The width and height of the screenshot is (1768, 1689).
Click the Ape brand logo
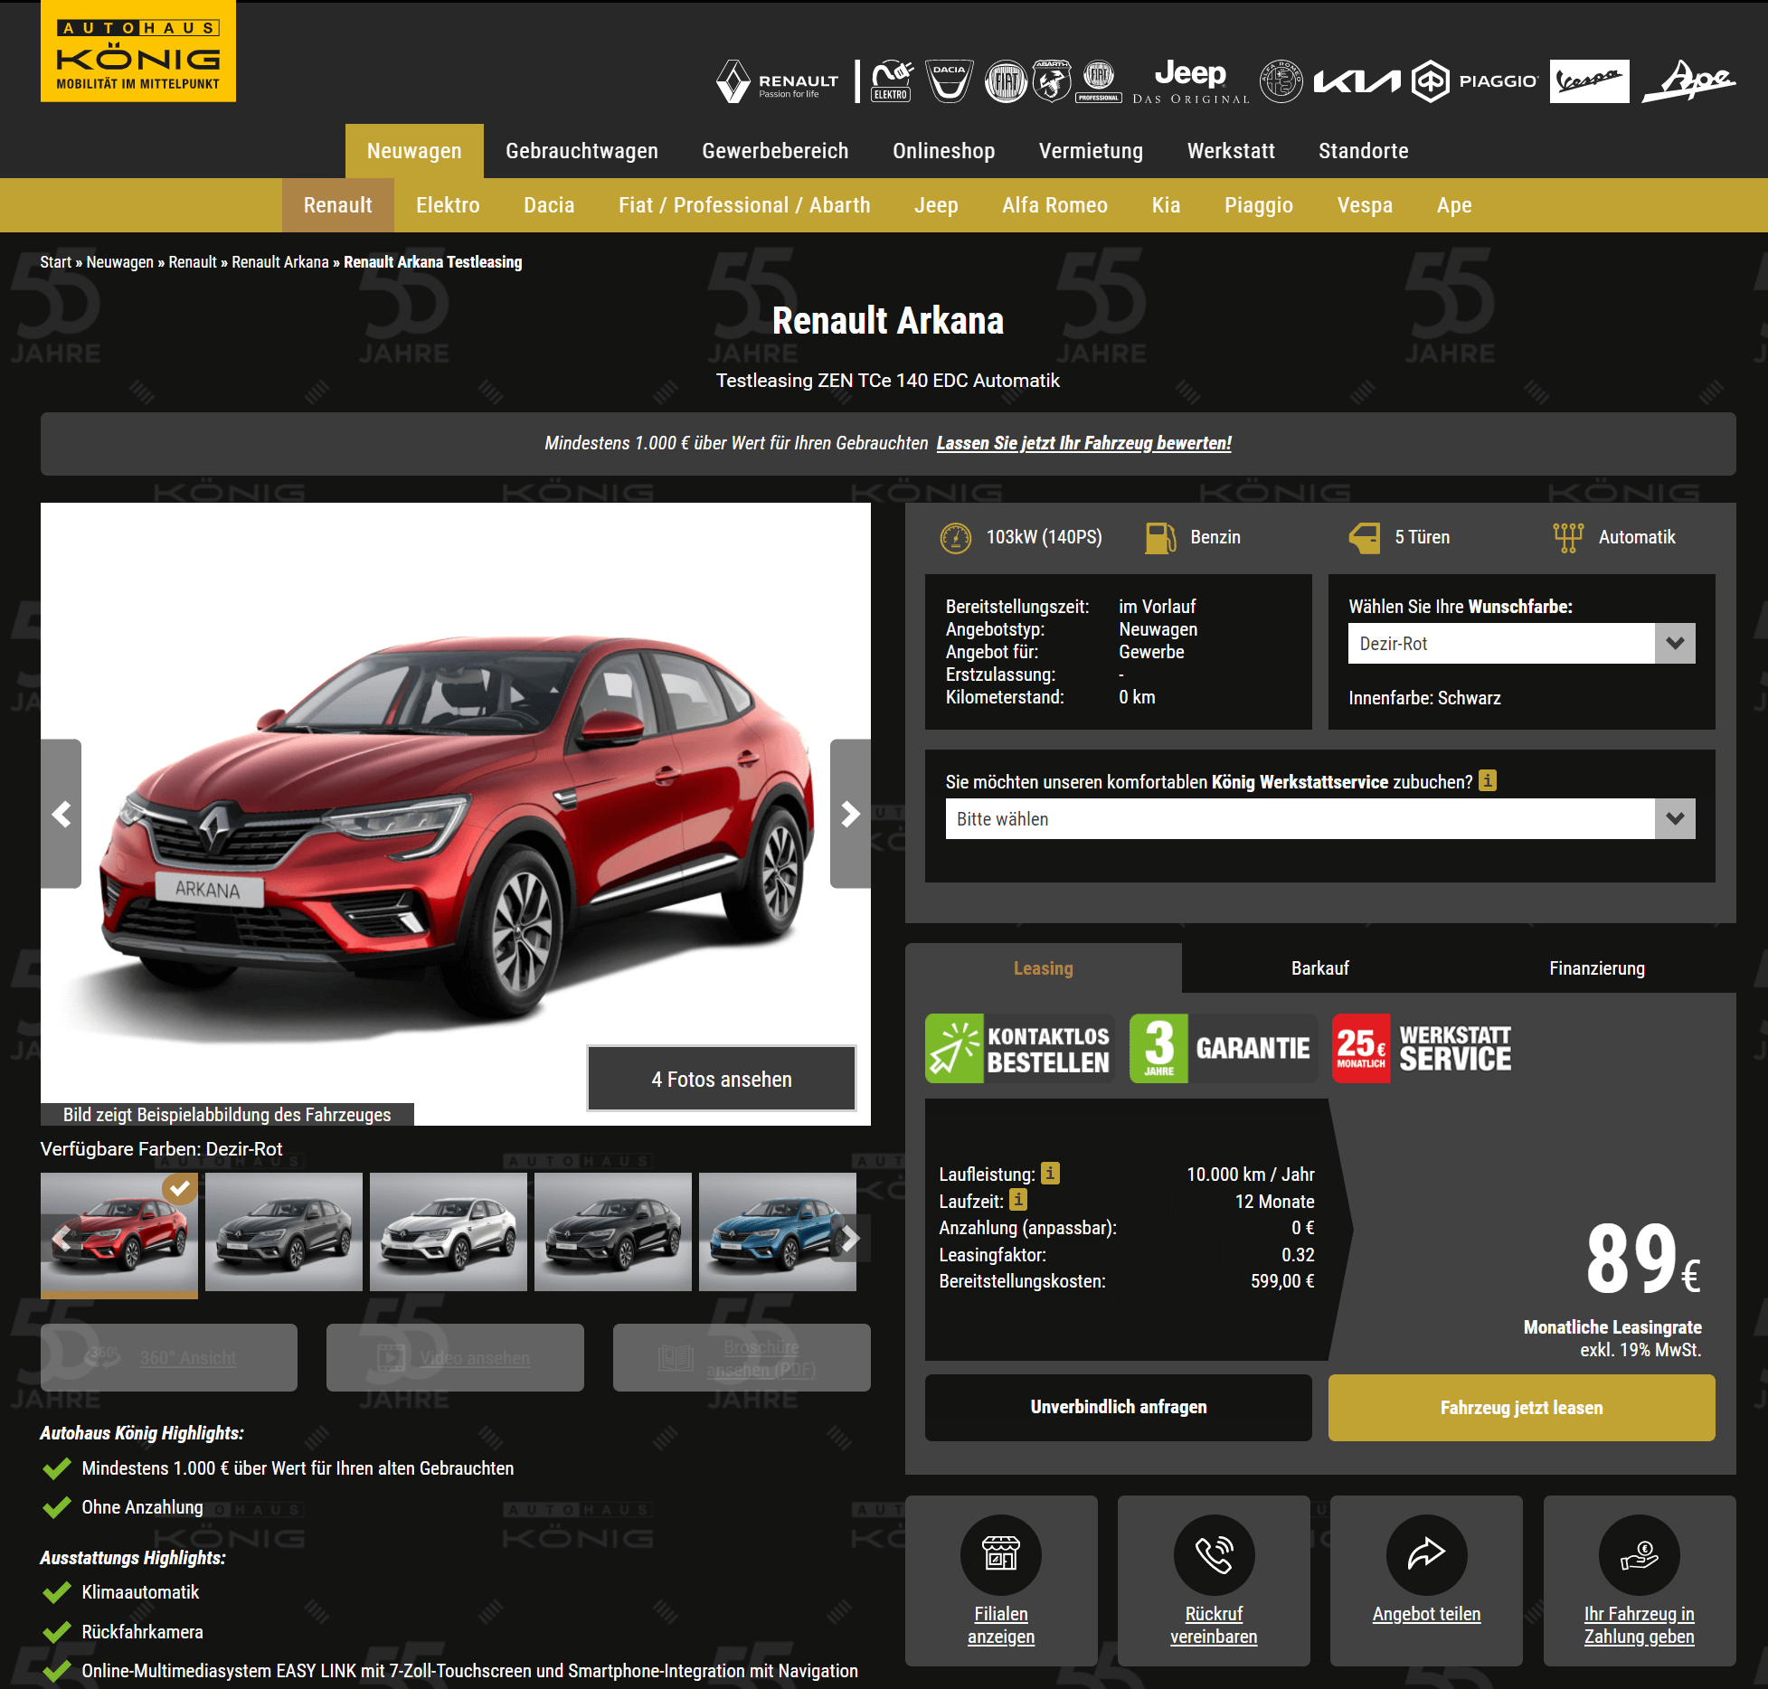click(x=1688, y=81)
